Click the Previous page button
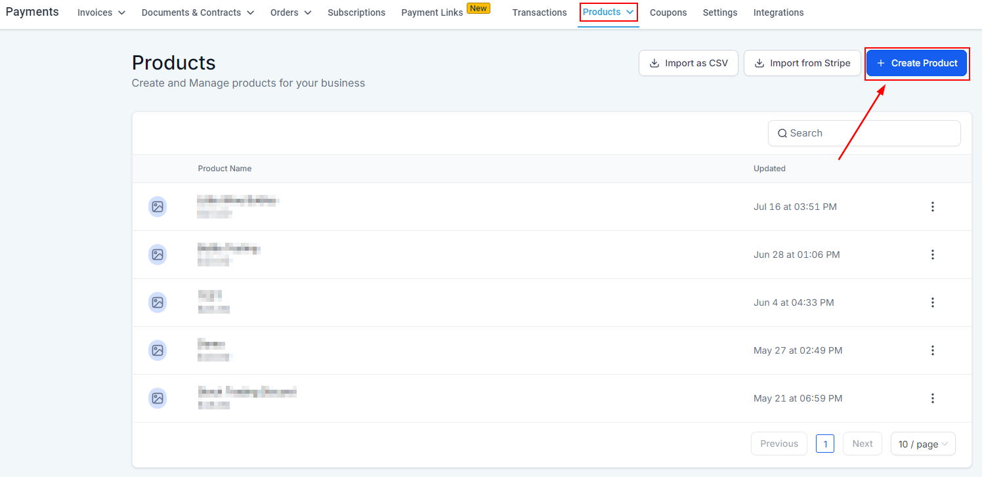 [779, 444]
